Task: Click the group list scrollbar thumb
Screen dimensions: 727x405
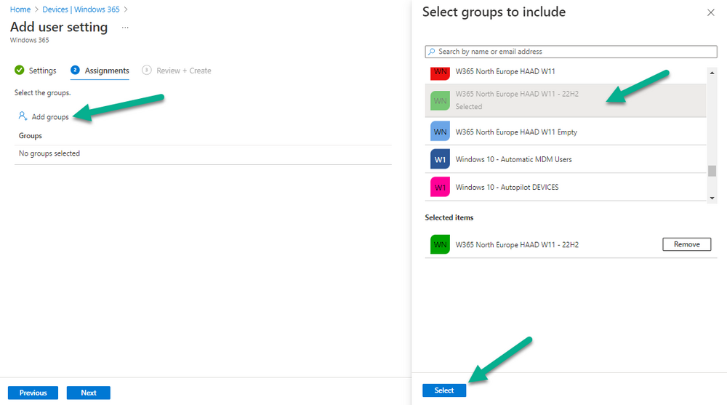Action: click(712, 171)
